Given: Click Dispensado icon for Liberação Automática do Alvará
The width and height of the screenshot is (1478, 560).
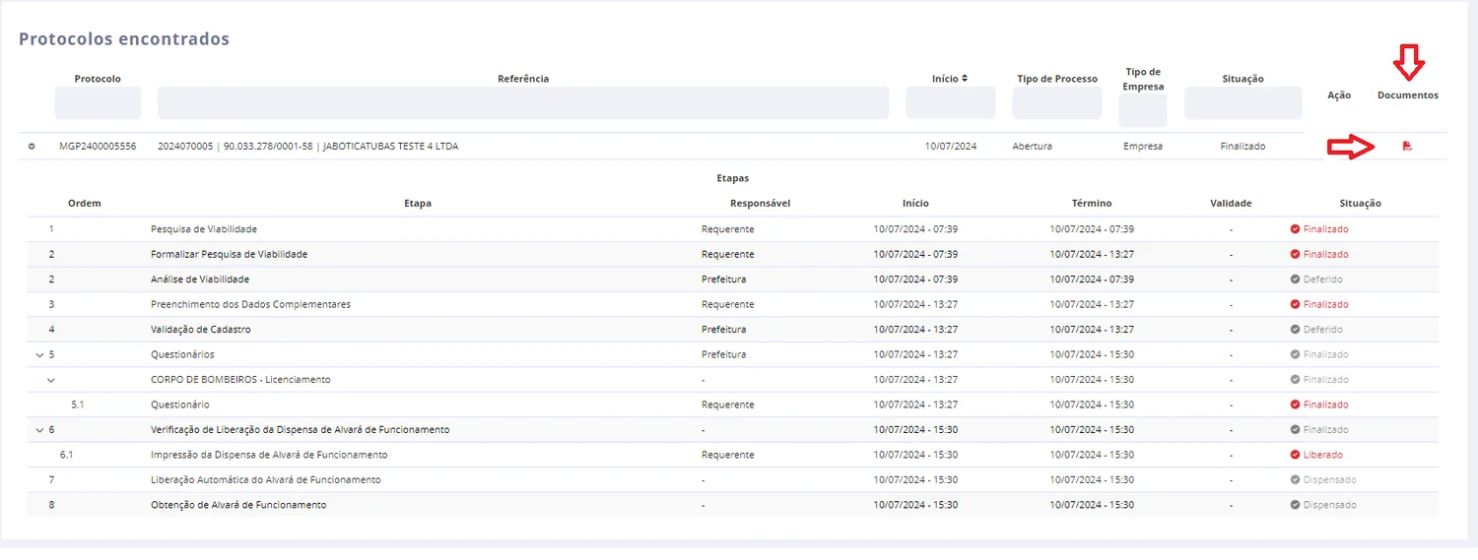Looking at the screenshot, I should pyautogui.click(x=1296, y=480).
